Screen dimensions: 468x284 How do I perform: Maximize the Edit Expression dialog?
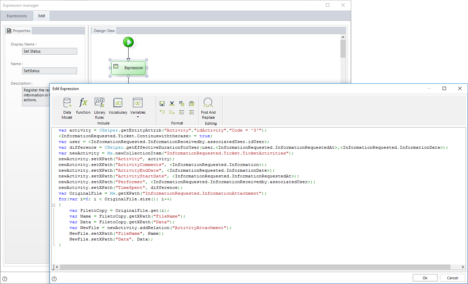pos(444,88)
